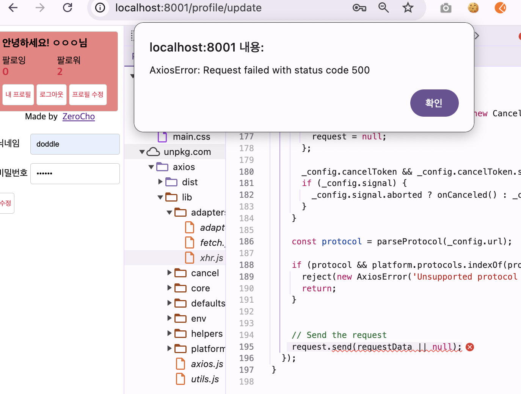The height and width of the screenshot is (394, 521).
Task: Open utils.js file in lib
Action: 205,379
